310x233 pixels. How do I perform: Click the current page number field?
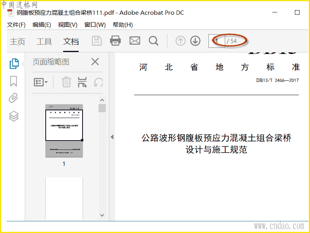click(217, 41)
